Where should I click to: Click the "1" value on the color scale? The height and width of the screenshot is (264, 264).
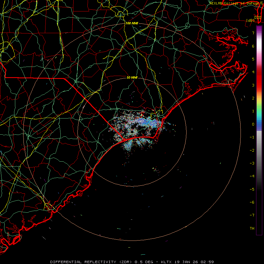point(253,111)
